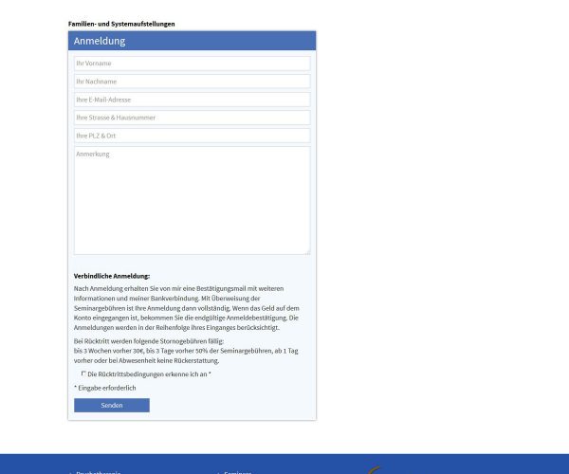Image resolution: width=569 pixels, height=474 pixels.
Task: Tick the Rücktrittsbedingungen acceptance checkbox
Action: (83, 374)
